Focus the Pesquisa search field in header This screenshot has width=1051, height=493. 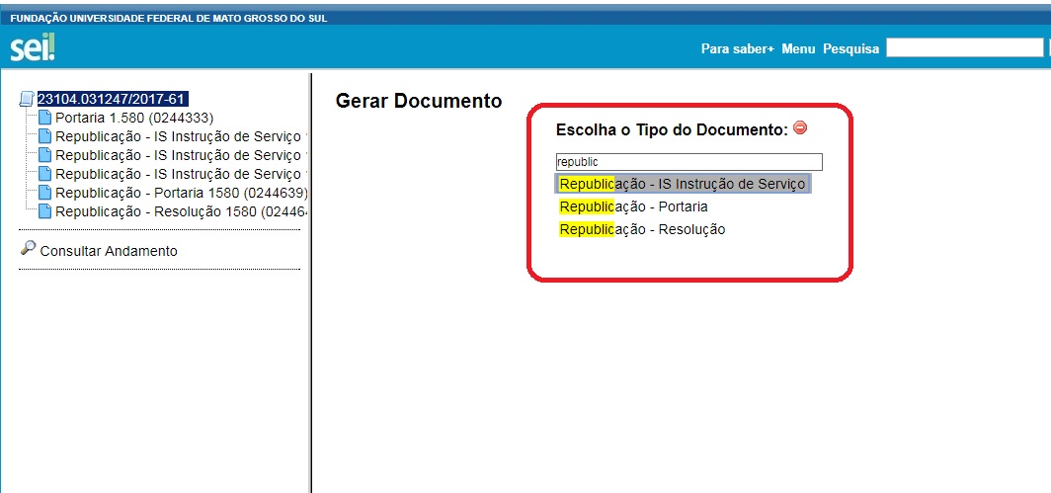tap(964, 48)
